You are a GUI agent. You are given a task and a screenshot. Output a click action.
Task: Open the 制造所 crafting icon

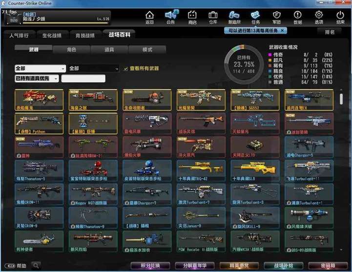234,17
